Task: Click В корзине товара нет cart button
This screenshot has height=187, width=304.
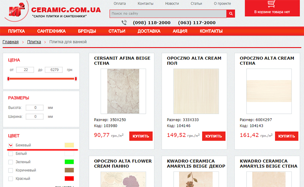Action: point(272,8)
